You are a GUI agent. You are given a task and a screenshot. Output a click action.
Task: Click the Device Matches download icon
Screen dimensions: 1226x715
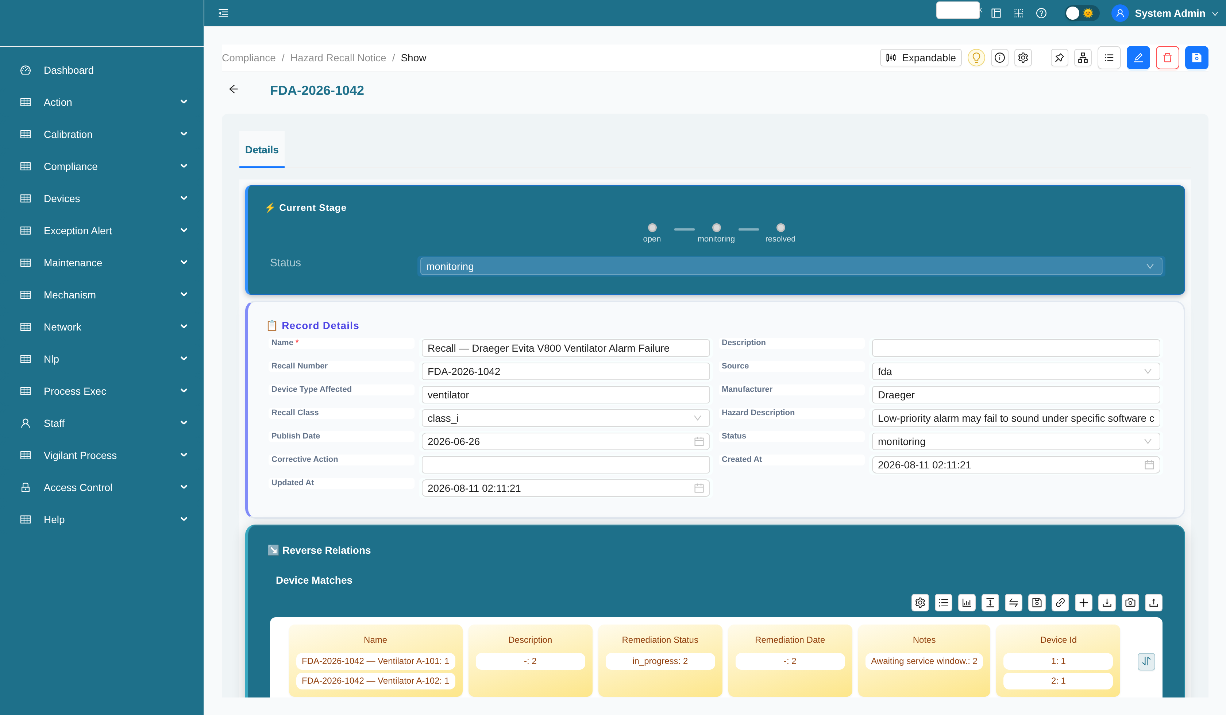click(1107, 603)
